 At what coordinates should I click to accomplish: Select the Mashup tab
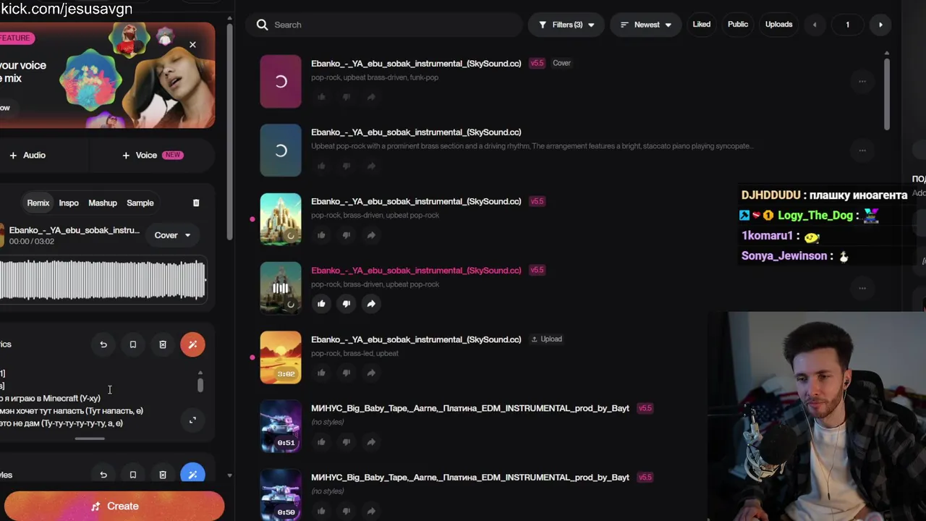[x=103, y=203]
